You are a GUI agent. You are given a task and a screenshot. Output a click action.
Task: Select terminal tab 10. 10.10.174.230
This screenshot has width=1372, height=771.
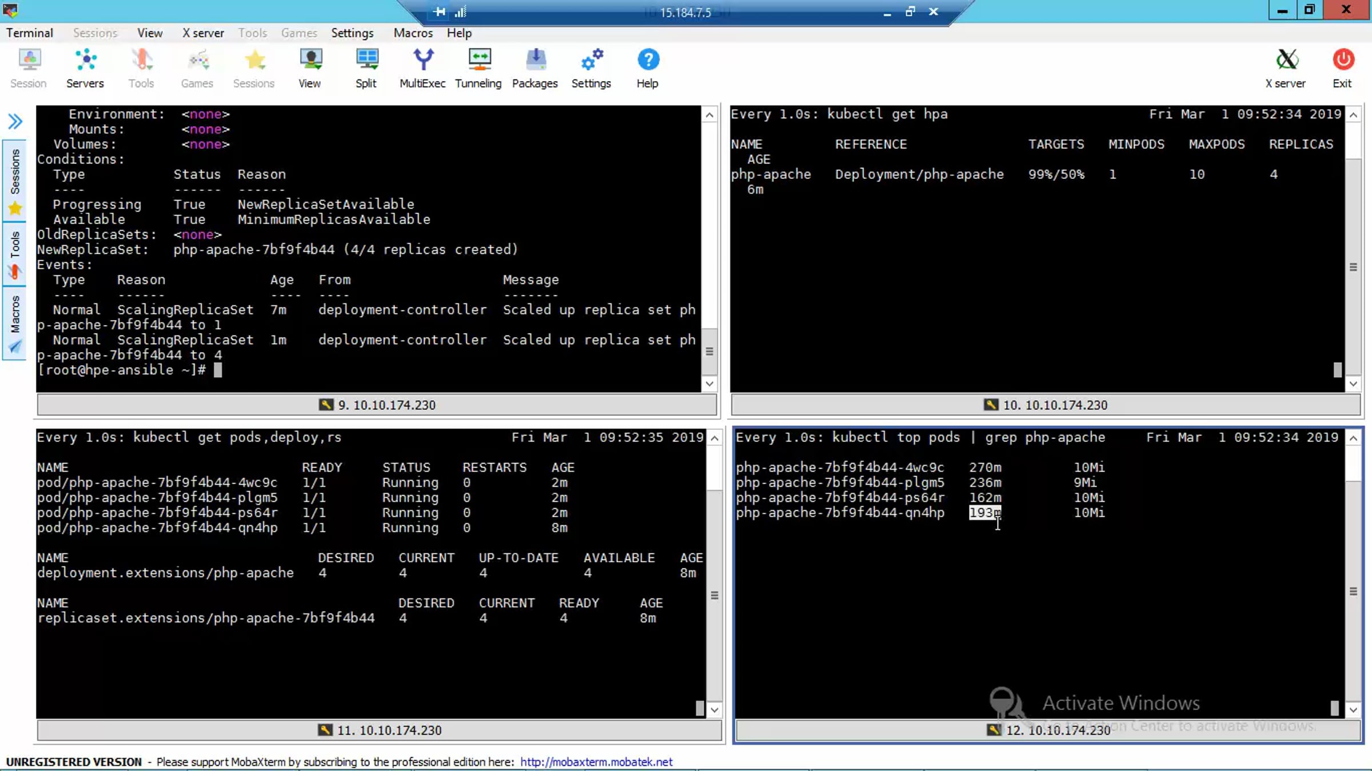click(1046, 405)
